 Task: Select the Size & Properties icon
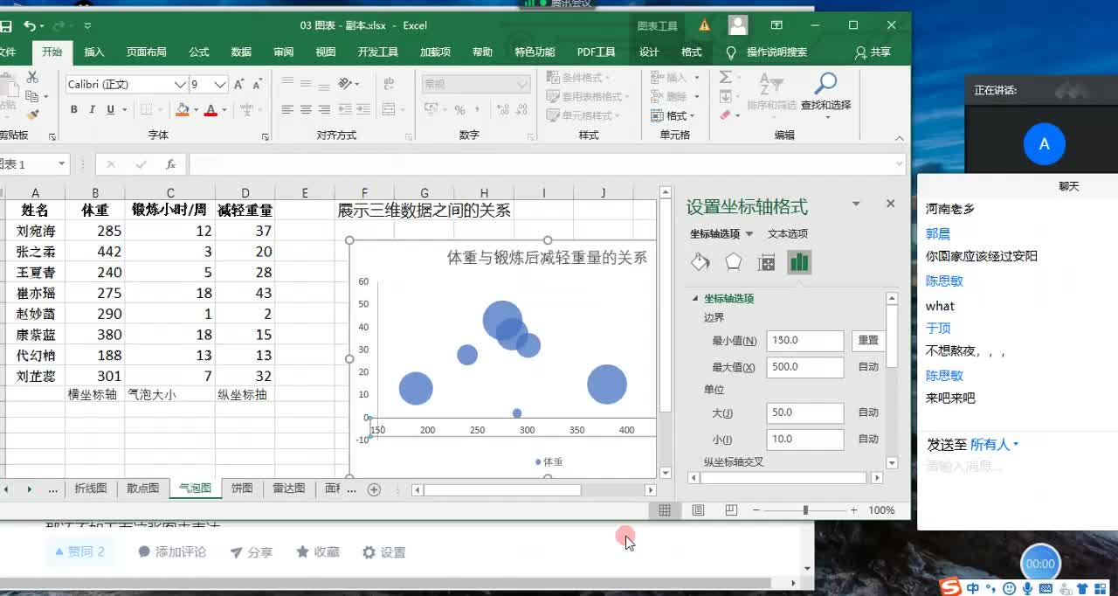click(x=766, y=261)
